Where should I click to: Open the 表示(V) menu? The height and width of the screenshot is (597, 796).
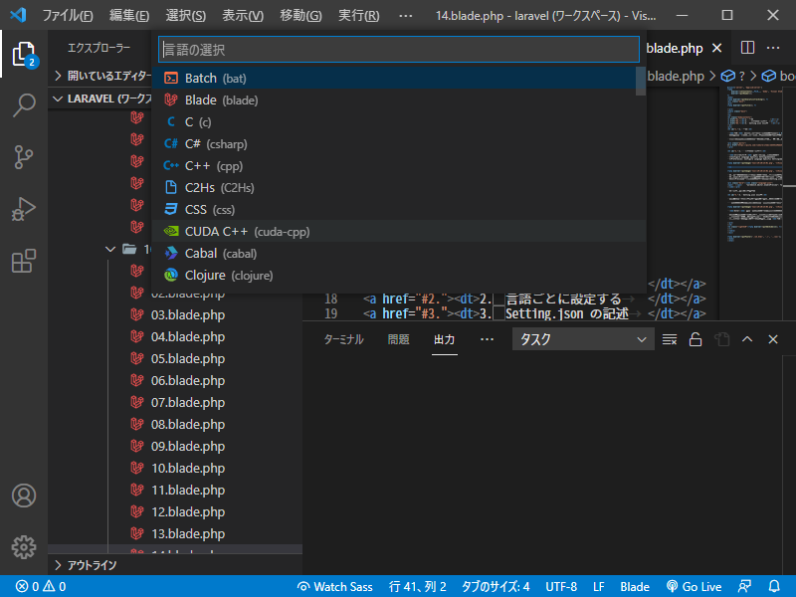pyautogui.click(x=243, y=15)
